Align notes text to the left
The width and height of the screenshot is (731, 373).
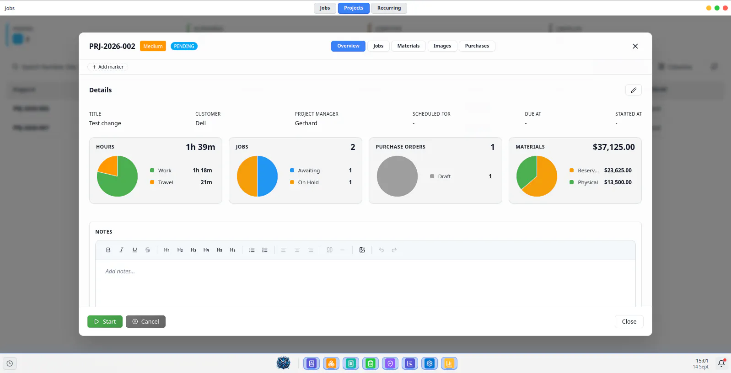tap(284, 250)
